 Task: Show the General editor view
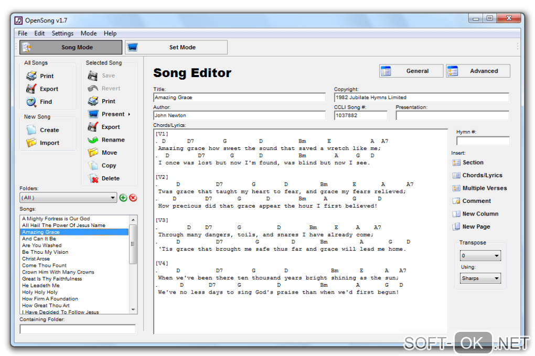point(411,71)
